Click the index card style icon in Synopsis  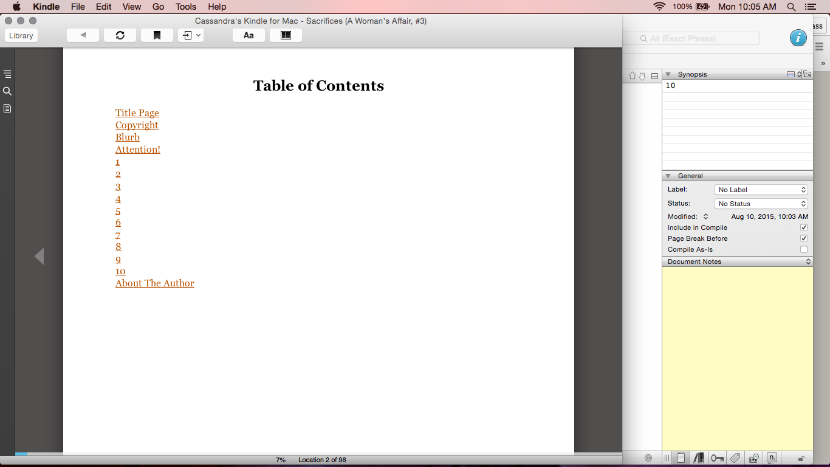pyautogui.click(x=791, y=74)
